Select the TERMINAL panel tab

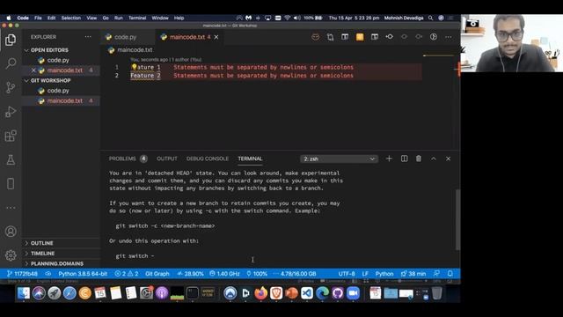(250, 158)
